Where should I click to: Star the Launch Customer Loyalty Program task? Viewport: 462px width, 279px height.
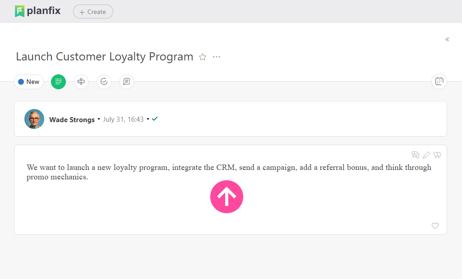point(203,57)
